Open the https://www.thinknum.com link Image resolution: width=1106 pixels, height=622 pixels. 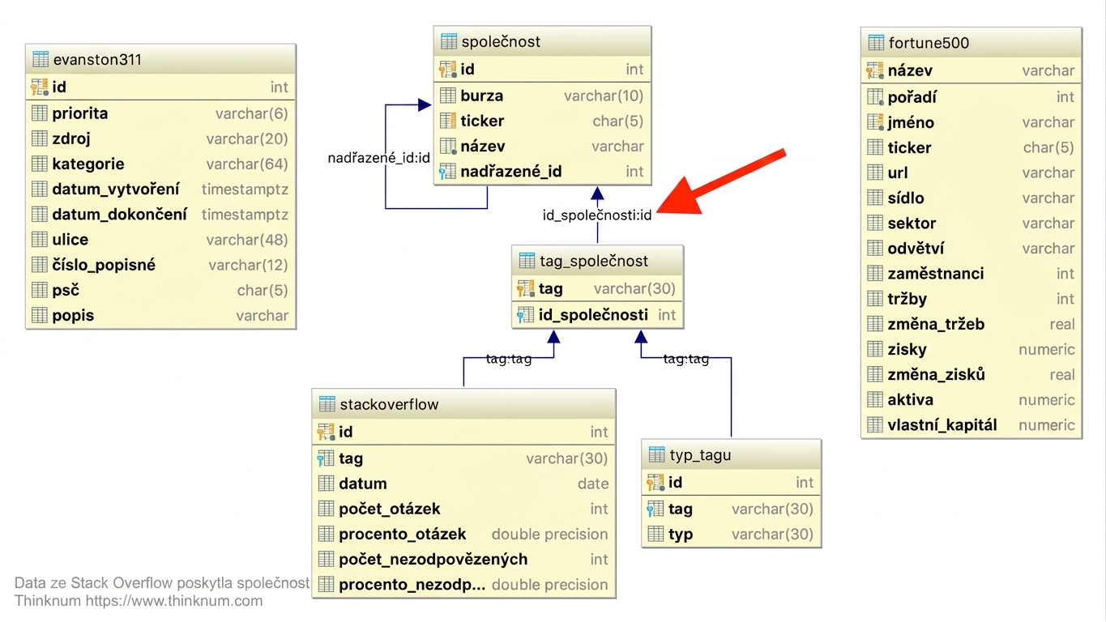[174, 601]
